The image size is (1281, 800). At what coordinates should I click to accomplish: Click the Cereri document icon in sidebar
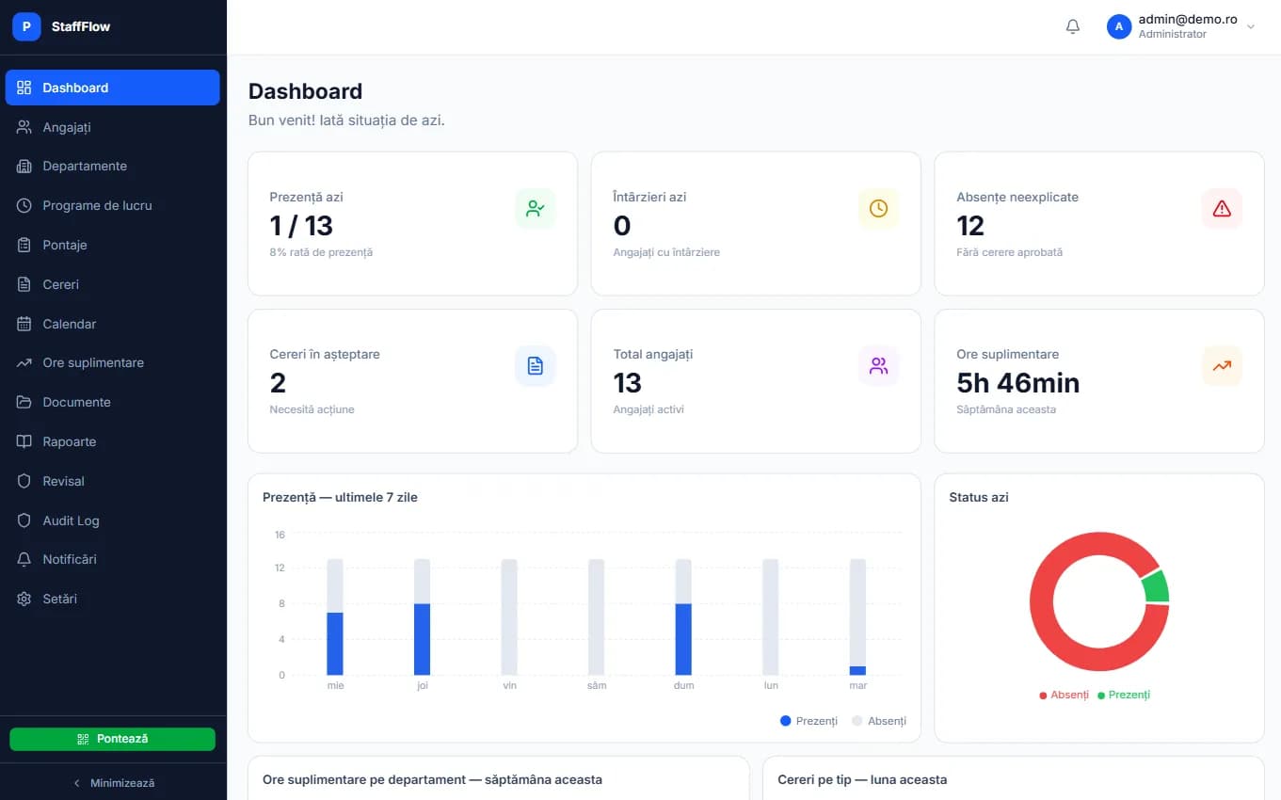click(24, 284)
